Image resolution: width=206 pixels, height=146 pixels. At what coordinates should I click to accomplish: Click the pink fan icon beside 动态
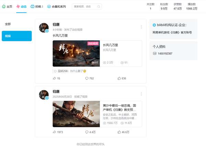pyautogui.click(x=18, y=6)
